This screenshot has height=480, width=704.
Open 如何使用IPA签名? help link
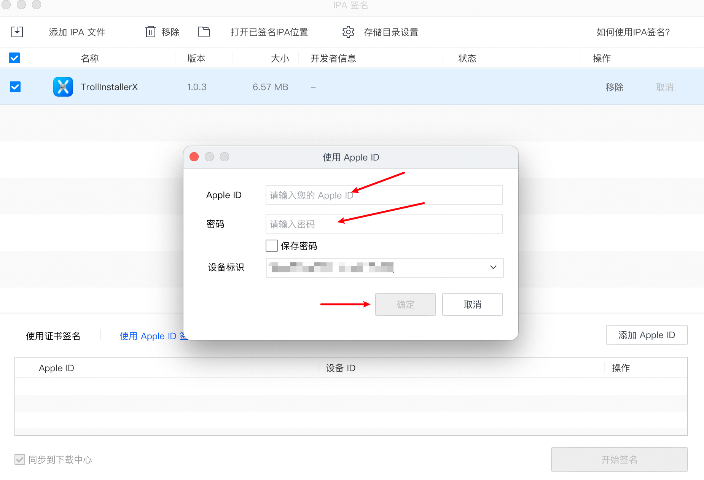[x=633, y=32]
